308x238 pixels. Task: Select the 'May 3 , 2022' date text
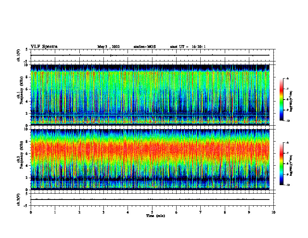[x=108, y=47]
